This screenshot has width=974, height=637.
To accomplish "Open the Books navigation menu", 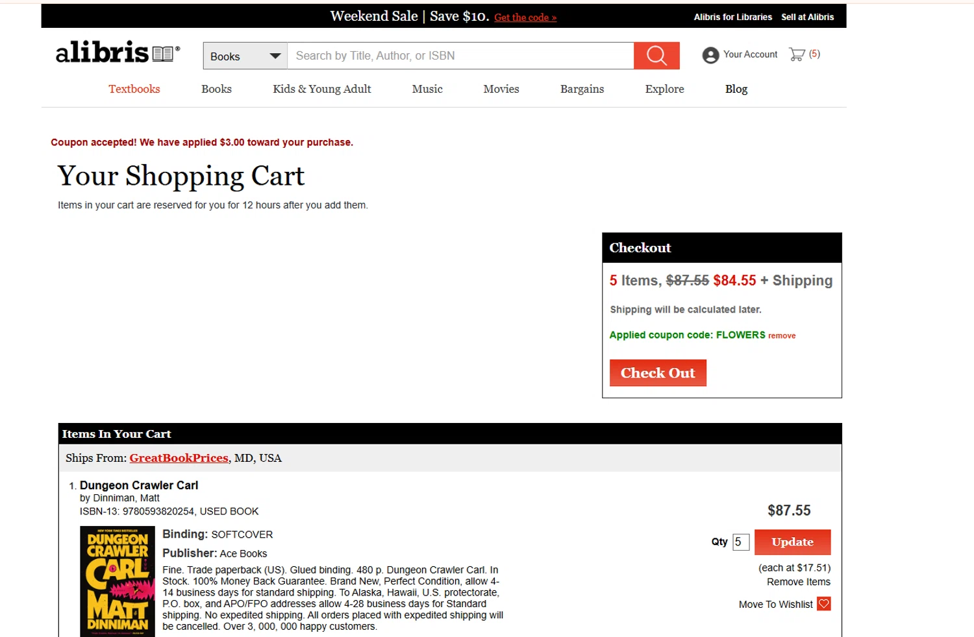I will pyautogui.click(x=216, y=89).
